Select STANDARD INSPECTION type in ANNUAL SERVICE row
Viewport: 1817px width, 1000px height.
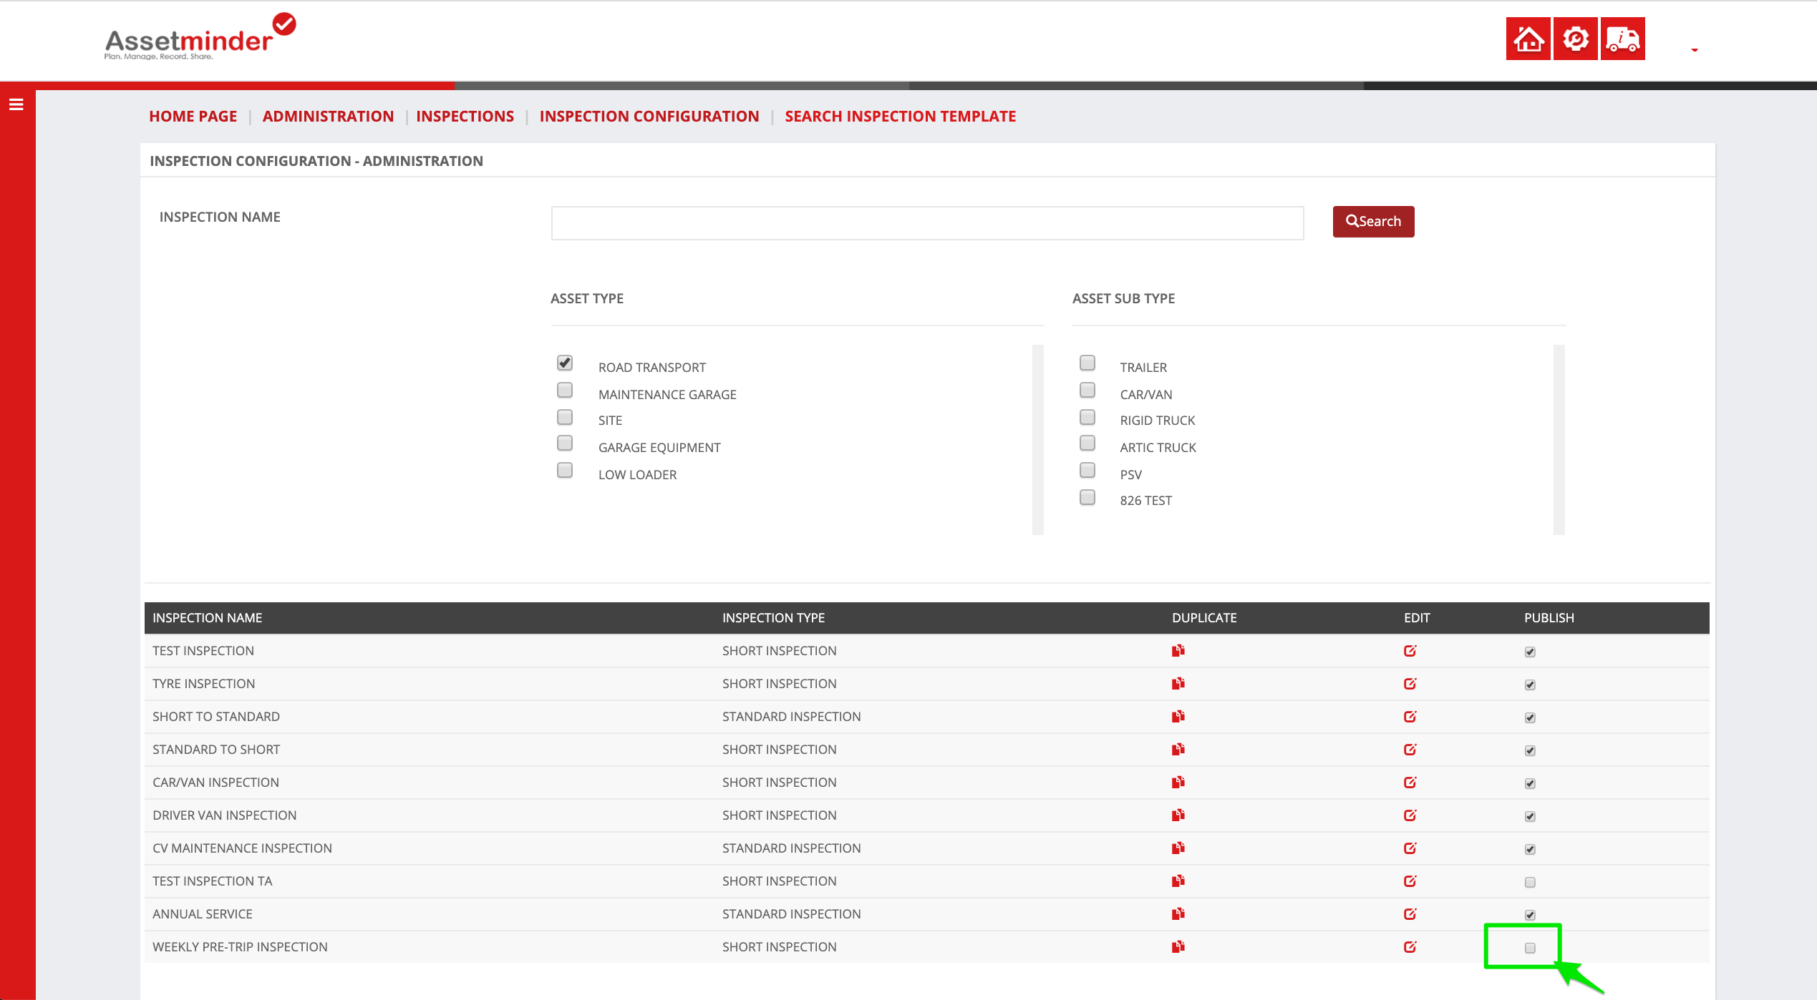pyautogui.click(x=791, y=913)
